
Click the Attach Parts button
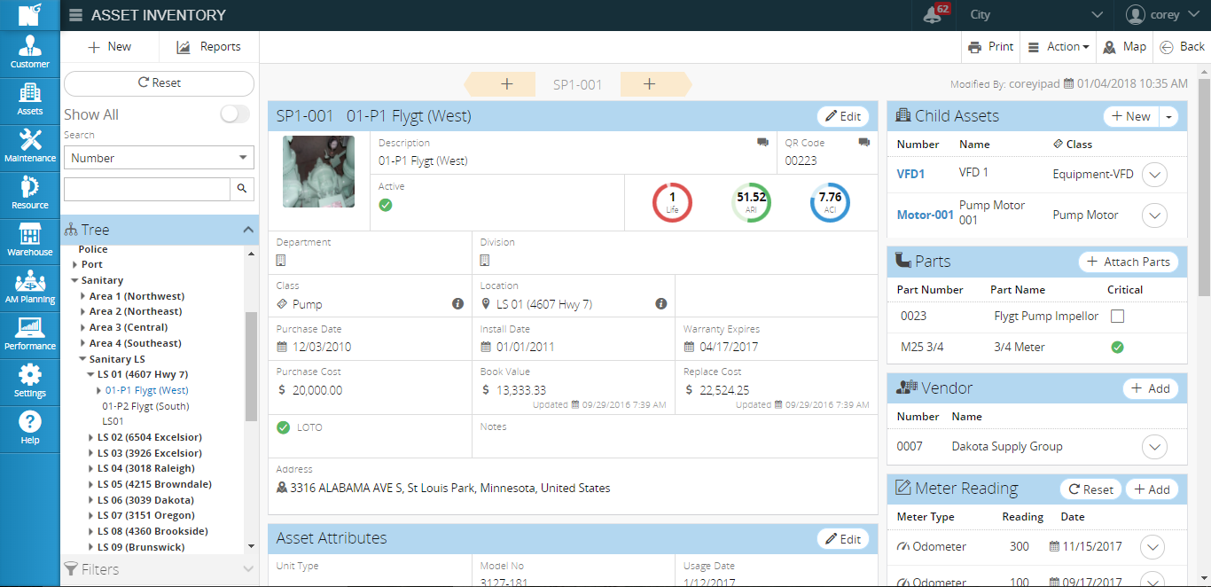1128,262
